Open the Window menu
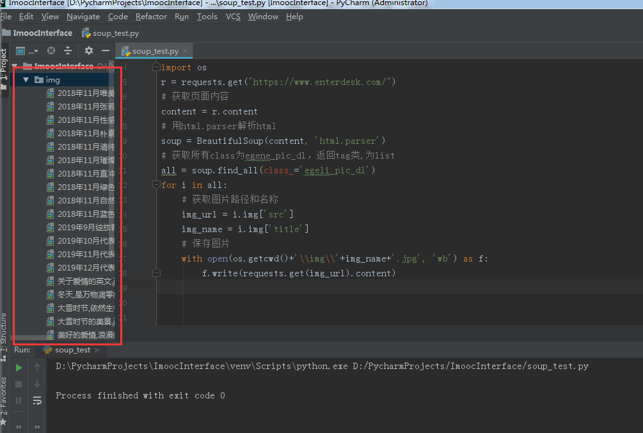Viewport: 643px width, 433px height. [263, 17]
